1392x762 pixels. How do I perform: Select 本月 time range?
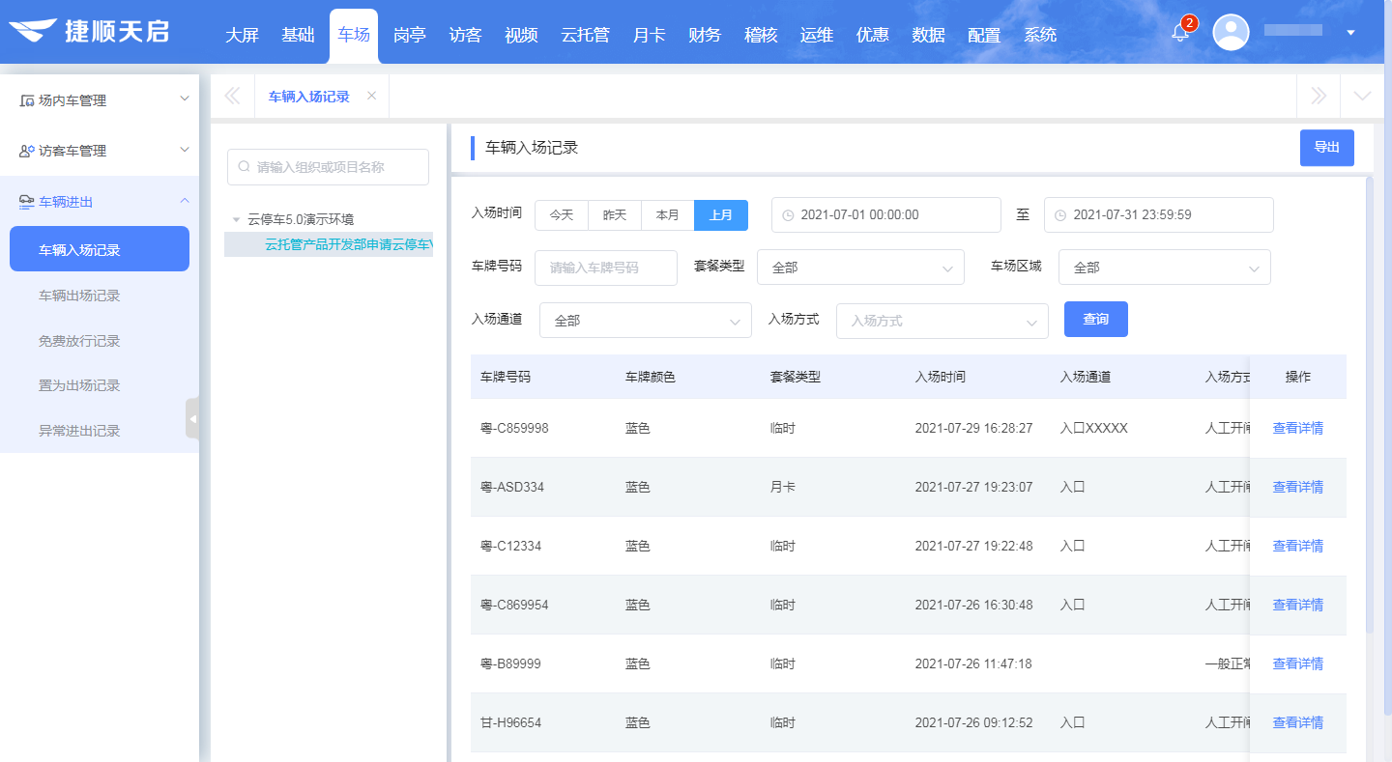pos(668,215)
